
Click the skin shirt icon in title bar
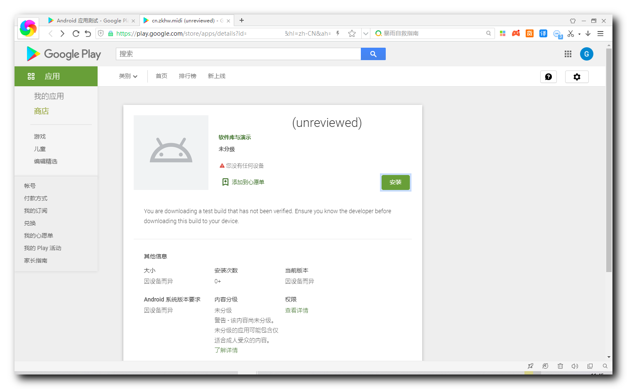click(573, 21)
